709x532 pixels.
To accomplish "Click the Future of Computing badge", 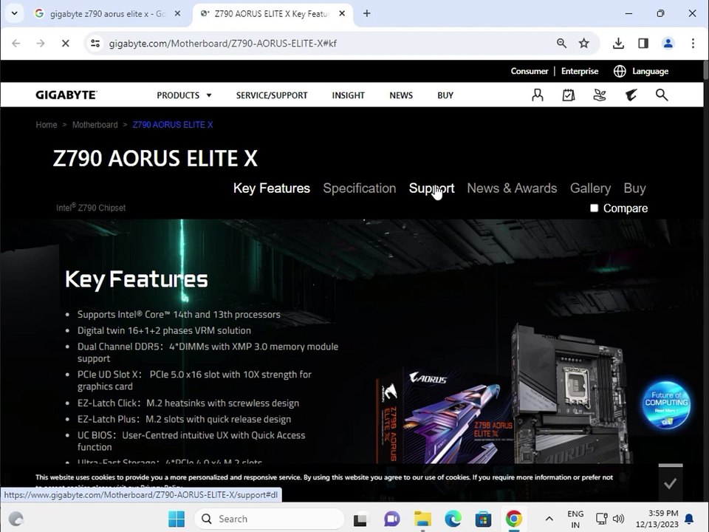I will 666,404.
